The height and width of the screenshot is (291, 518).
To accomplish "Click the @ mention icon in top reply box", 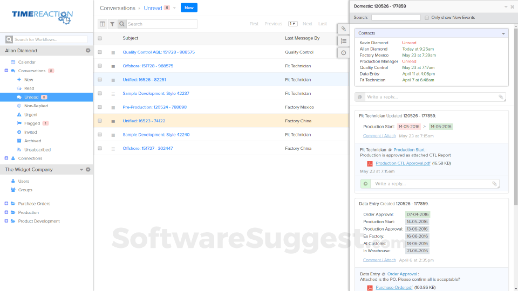I will click(x=360, y=97).
